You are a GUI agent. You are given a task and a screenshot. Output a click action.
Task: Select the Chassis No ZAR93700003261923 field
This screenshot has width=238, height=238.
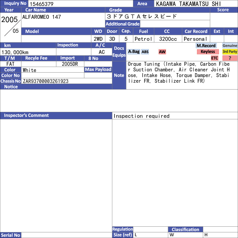point(67,81)
